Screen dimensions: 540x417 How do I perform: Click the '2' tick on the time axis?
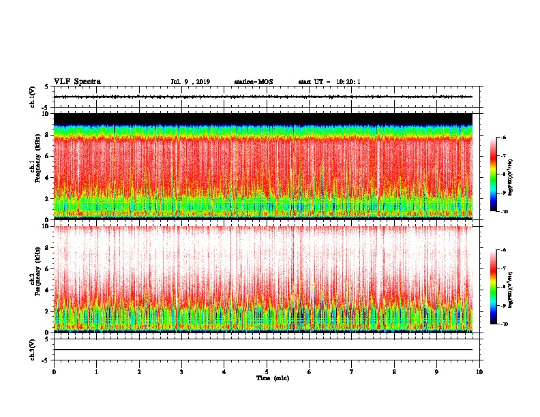(x=139, y=371)
